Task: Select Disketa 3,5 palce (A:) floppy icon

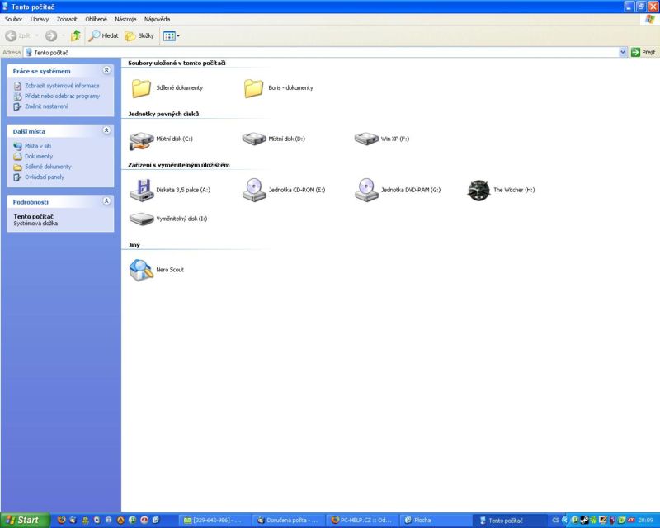Action: tap(141, 190)
